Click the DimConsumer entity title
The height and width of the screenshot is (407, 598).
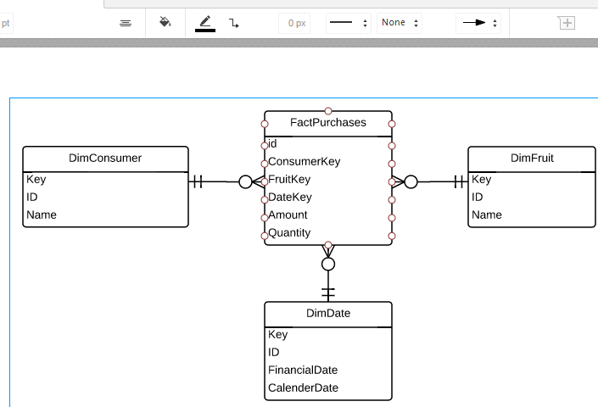(x=105, y=158)
